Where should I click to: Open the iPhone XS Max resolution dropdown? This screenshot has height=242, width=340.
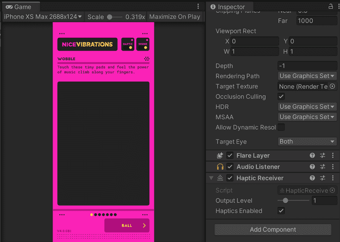click(x=43, y=17)
